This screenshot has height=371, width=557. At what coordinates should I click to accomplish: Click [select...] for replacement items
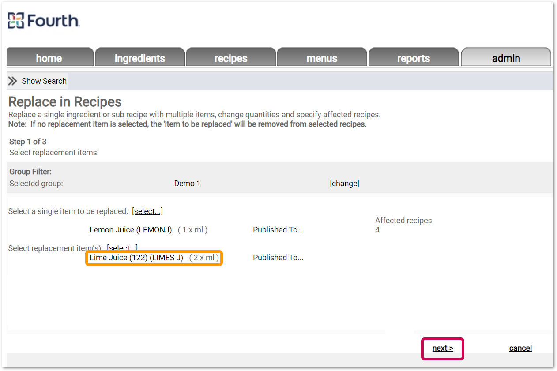pyautogui.click(x=122, y=248)
